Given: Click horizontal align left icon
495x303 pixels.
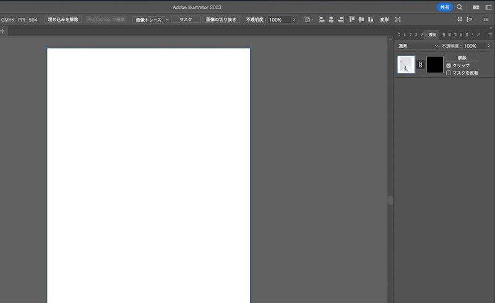Looking at the screenshot, I should 321,20.
